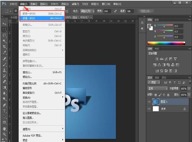
Task: Click the width field showing 240
Action: (x=107, y=11)
